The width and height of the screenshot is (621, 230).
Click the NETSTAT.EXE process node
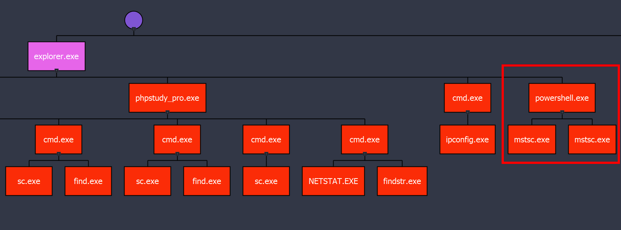point(333,181)
